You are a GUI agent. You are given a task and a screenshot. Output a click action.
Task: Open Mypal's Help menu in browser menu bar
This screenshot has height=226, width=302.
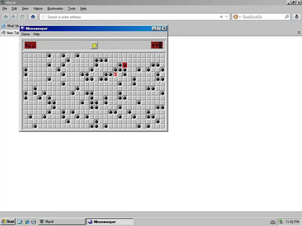83,9
